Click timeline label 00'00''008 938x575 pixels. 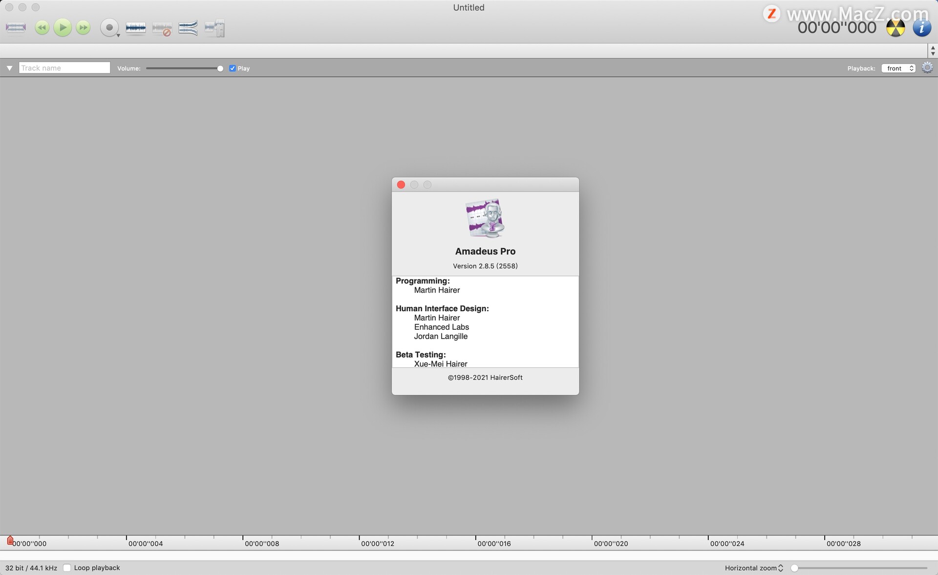click(x=262, y=544)
